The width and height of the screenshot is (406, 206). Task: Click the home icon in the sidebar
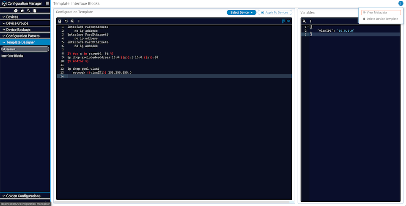(x=22, y=11)
